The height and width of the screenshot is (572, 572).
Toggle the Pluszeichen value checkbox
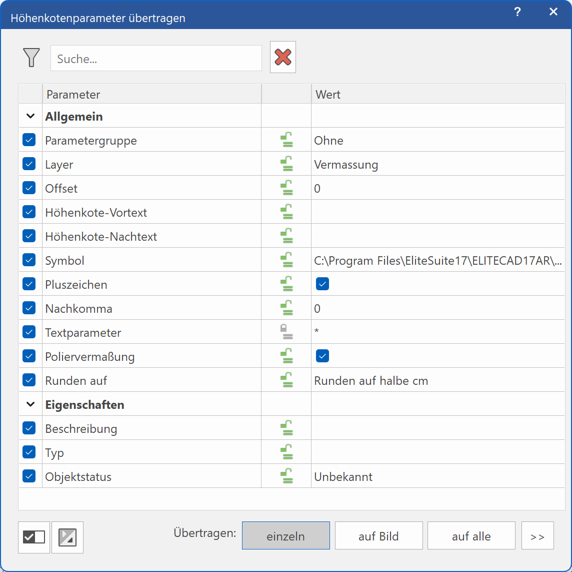pyautogui.click(x=322, y=284)
